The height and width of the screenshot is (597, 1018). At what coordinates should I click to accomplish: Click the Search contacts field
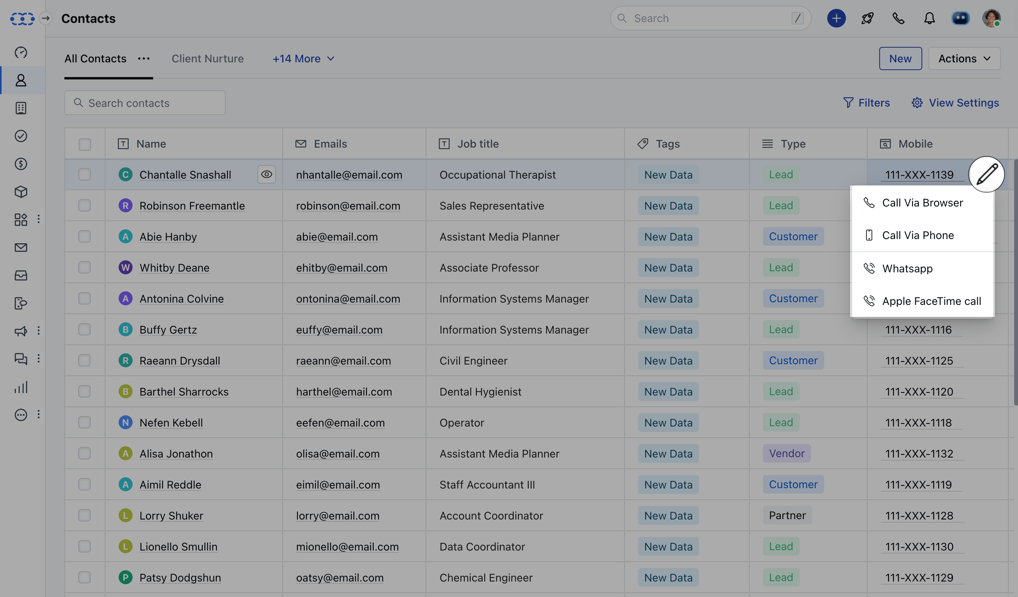coord(145,103)
